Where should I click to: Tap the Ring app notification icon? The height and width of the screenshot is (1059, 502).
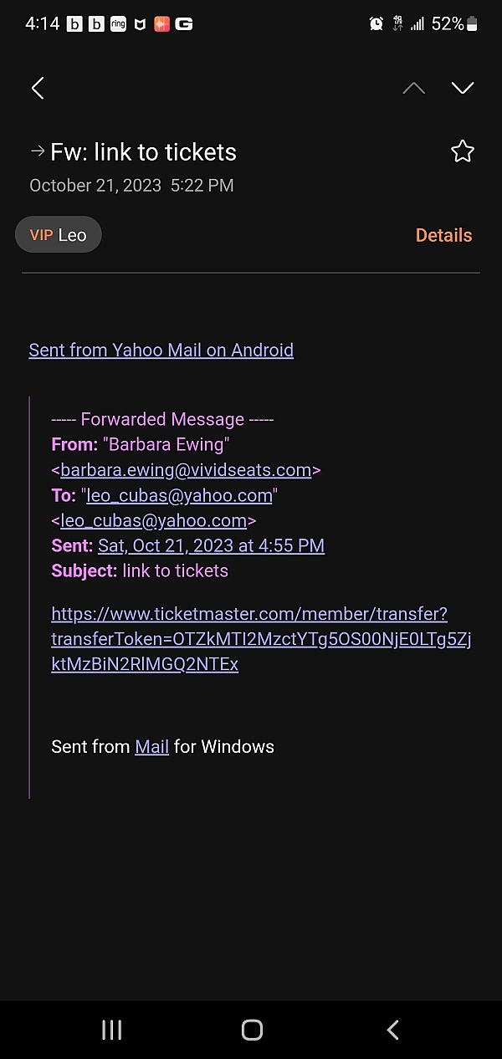[118, 24]
